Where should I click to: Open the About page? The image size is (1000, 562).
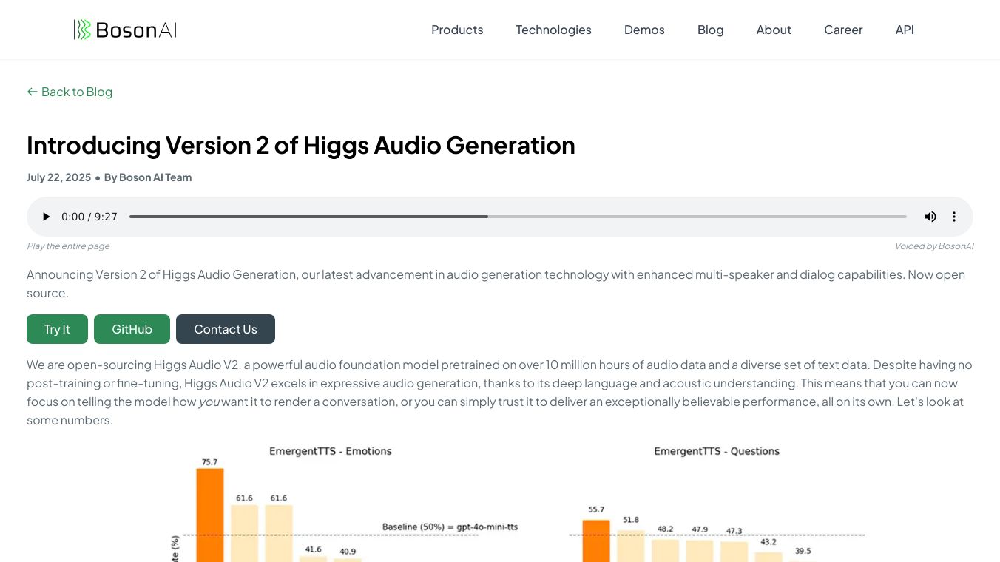point(774,30)
